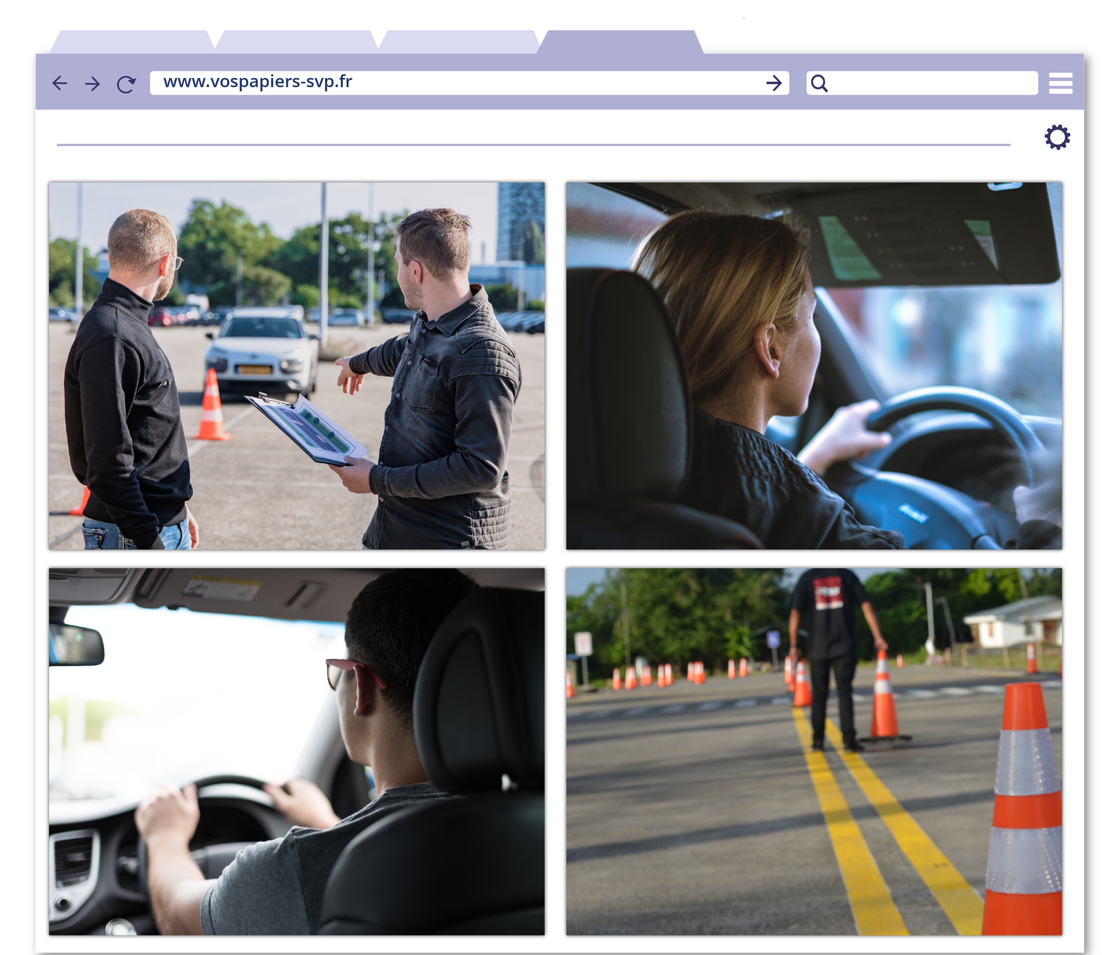Click the browser back arrow
The height and width of the screenshot is (955, 1102).
[60, 84]
